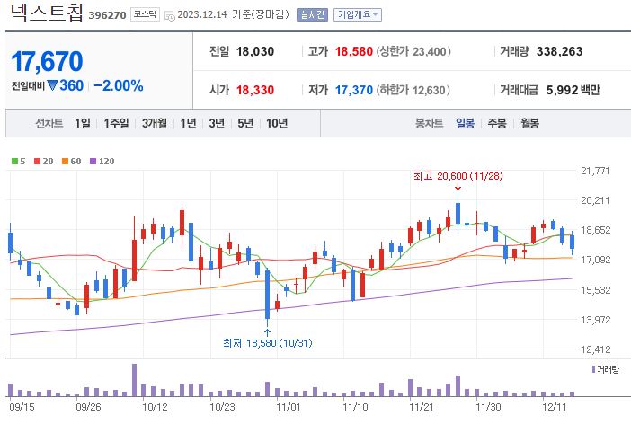This screenshot has height=433, width=631.
Task: Select the 1주일 line chart tab
Action: (x=116, y=123)
